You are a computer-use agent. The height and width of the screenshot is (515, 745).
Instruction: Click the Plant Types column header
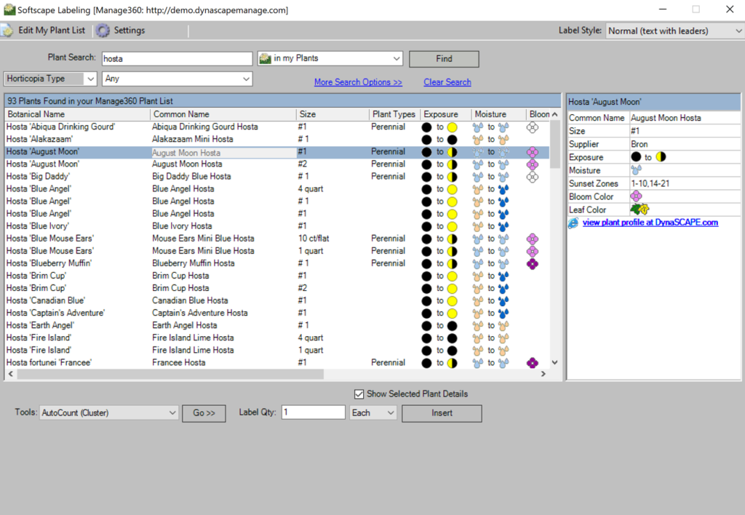pyautogui.click(x=394, y=114)
